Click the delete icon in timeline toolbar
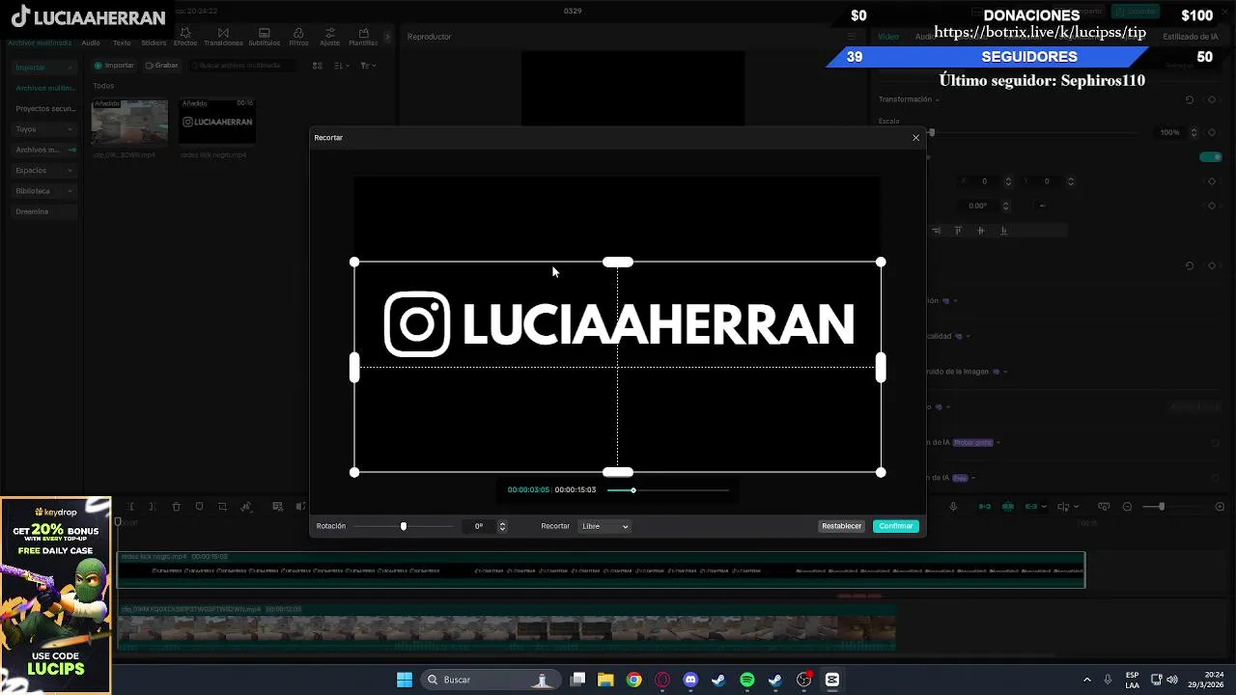Screen dimensions: 1236x695 tap(176, 507)
